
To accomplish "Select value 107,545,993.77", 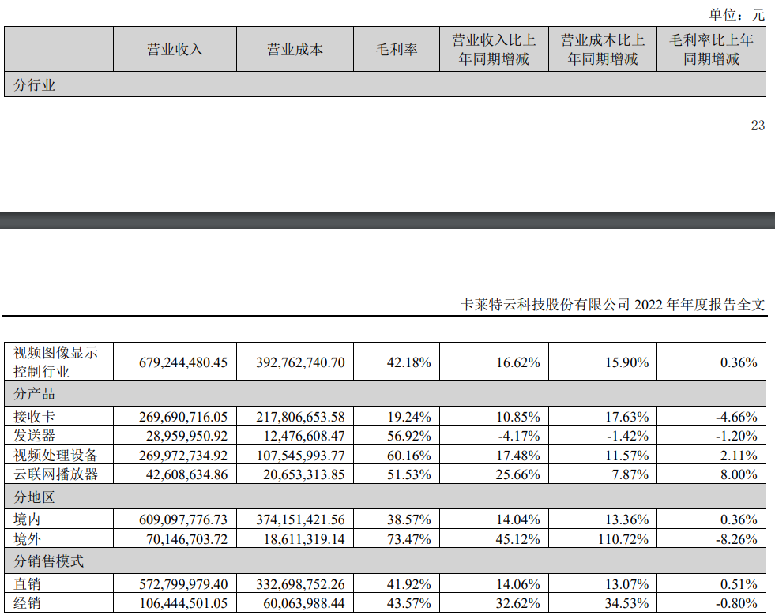I will coord(300,456).
